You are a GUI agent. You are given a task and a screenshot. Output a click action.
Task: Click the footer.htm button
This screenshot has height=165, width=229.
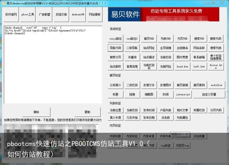tap(216, 67)
